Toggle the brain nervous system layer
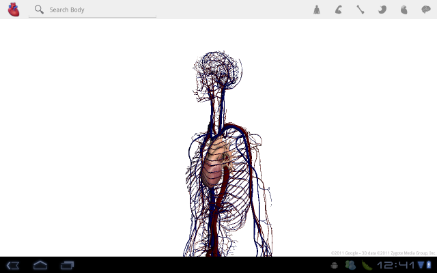This screenshot has height=273, width=437. click(426, 10)
